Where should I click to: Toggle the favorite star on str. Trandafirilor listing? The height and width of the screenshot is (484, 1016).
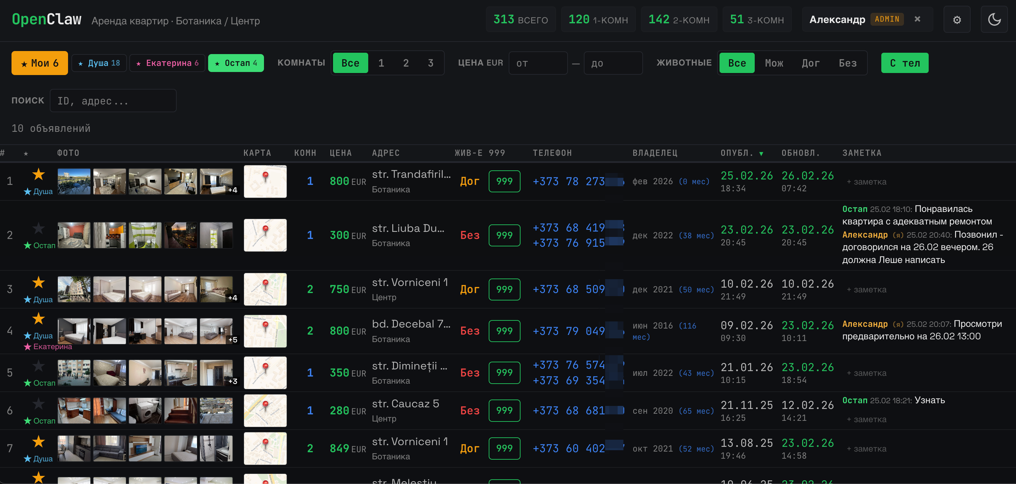tap(38, 174)
